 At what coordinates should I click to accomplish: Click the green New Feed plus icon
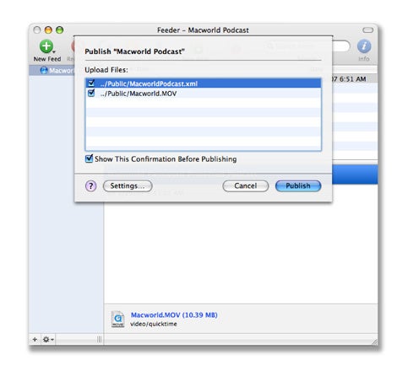[x=46, y=46]
